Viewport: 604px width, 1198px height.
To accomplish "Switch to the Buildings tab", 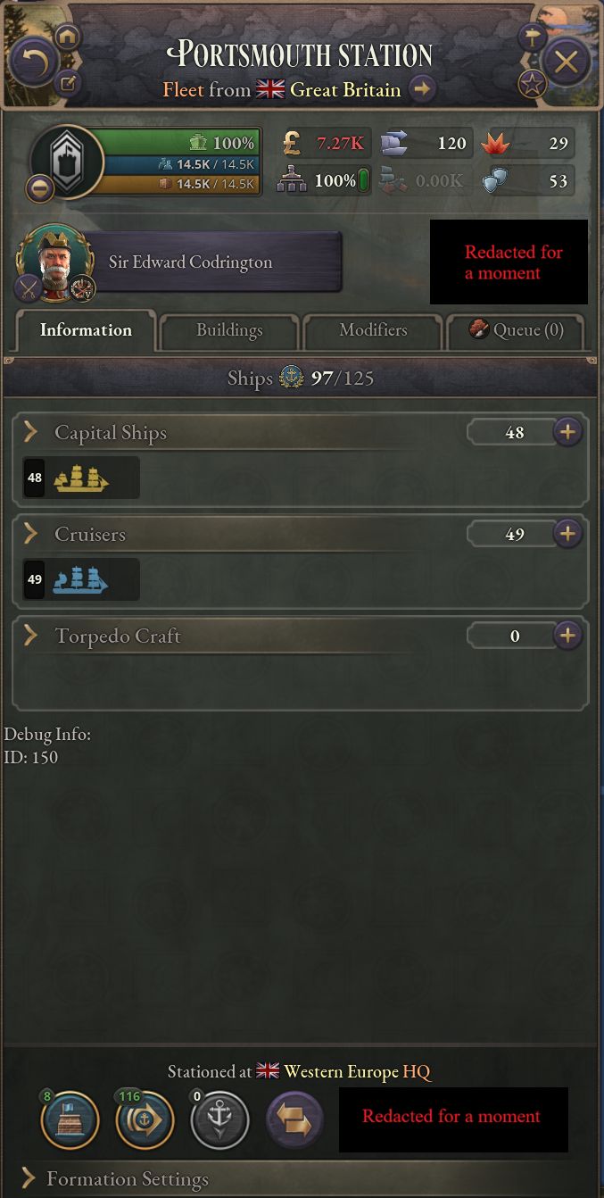I will 229,330.
